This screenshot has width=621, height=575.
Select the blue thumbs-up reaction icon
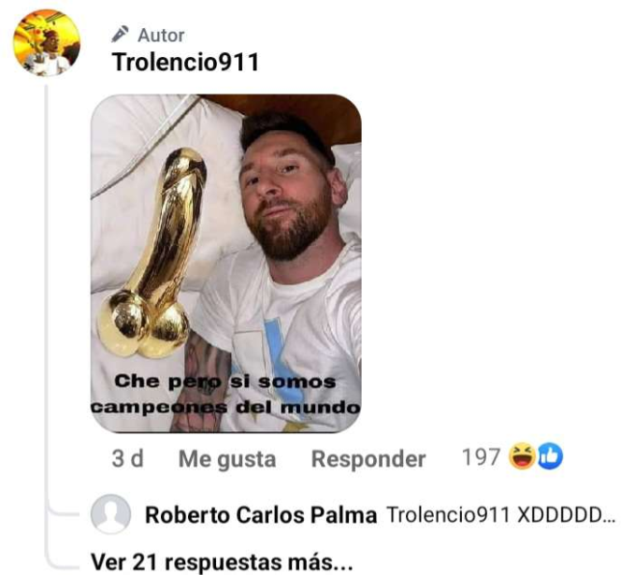point(550,456)
